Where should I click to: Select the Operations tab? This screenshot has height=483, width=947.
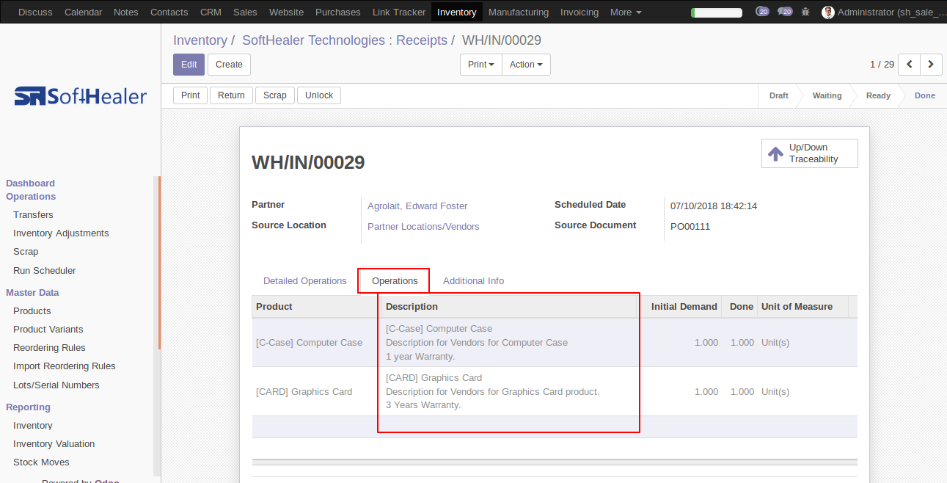(x=395, y=280)
